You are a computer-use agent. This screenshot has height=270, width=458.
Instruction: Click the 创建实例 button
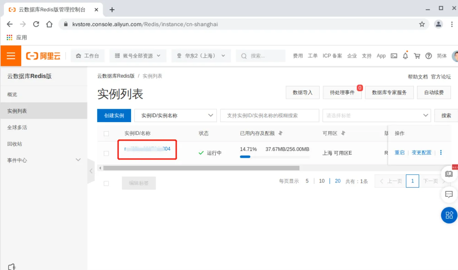[x=114, y=116]
